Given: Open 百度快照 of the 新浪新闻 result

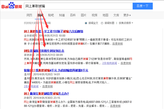Looking at the screenshot, I should coord(126,63).
